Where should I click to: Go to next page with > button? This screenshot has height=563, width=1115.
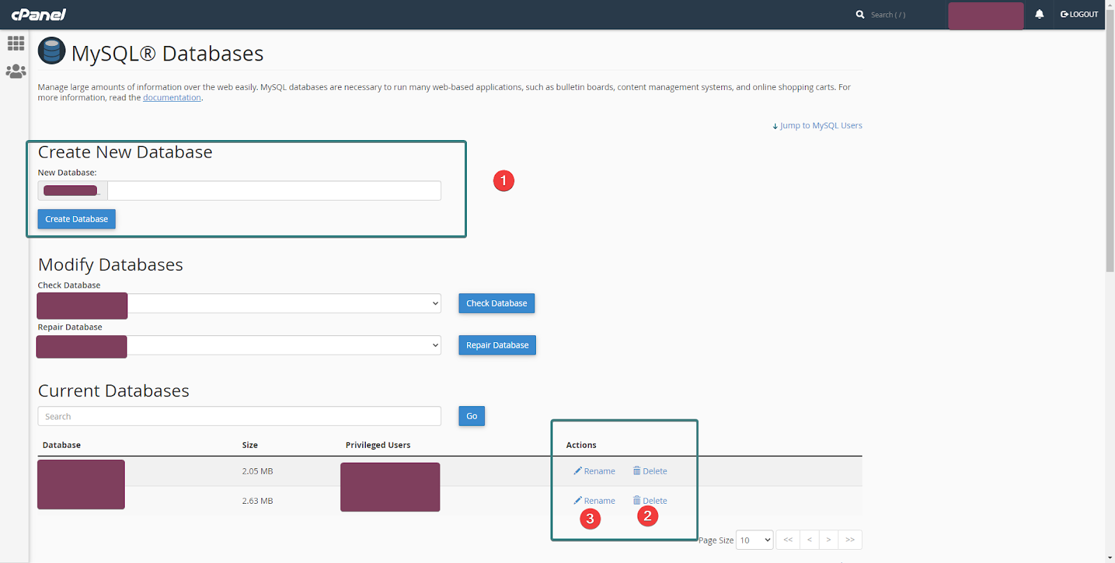coord(829,540)
